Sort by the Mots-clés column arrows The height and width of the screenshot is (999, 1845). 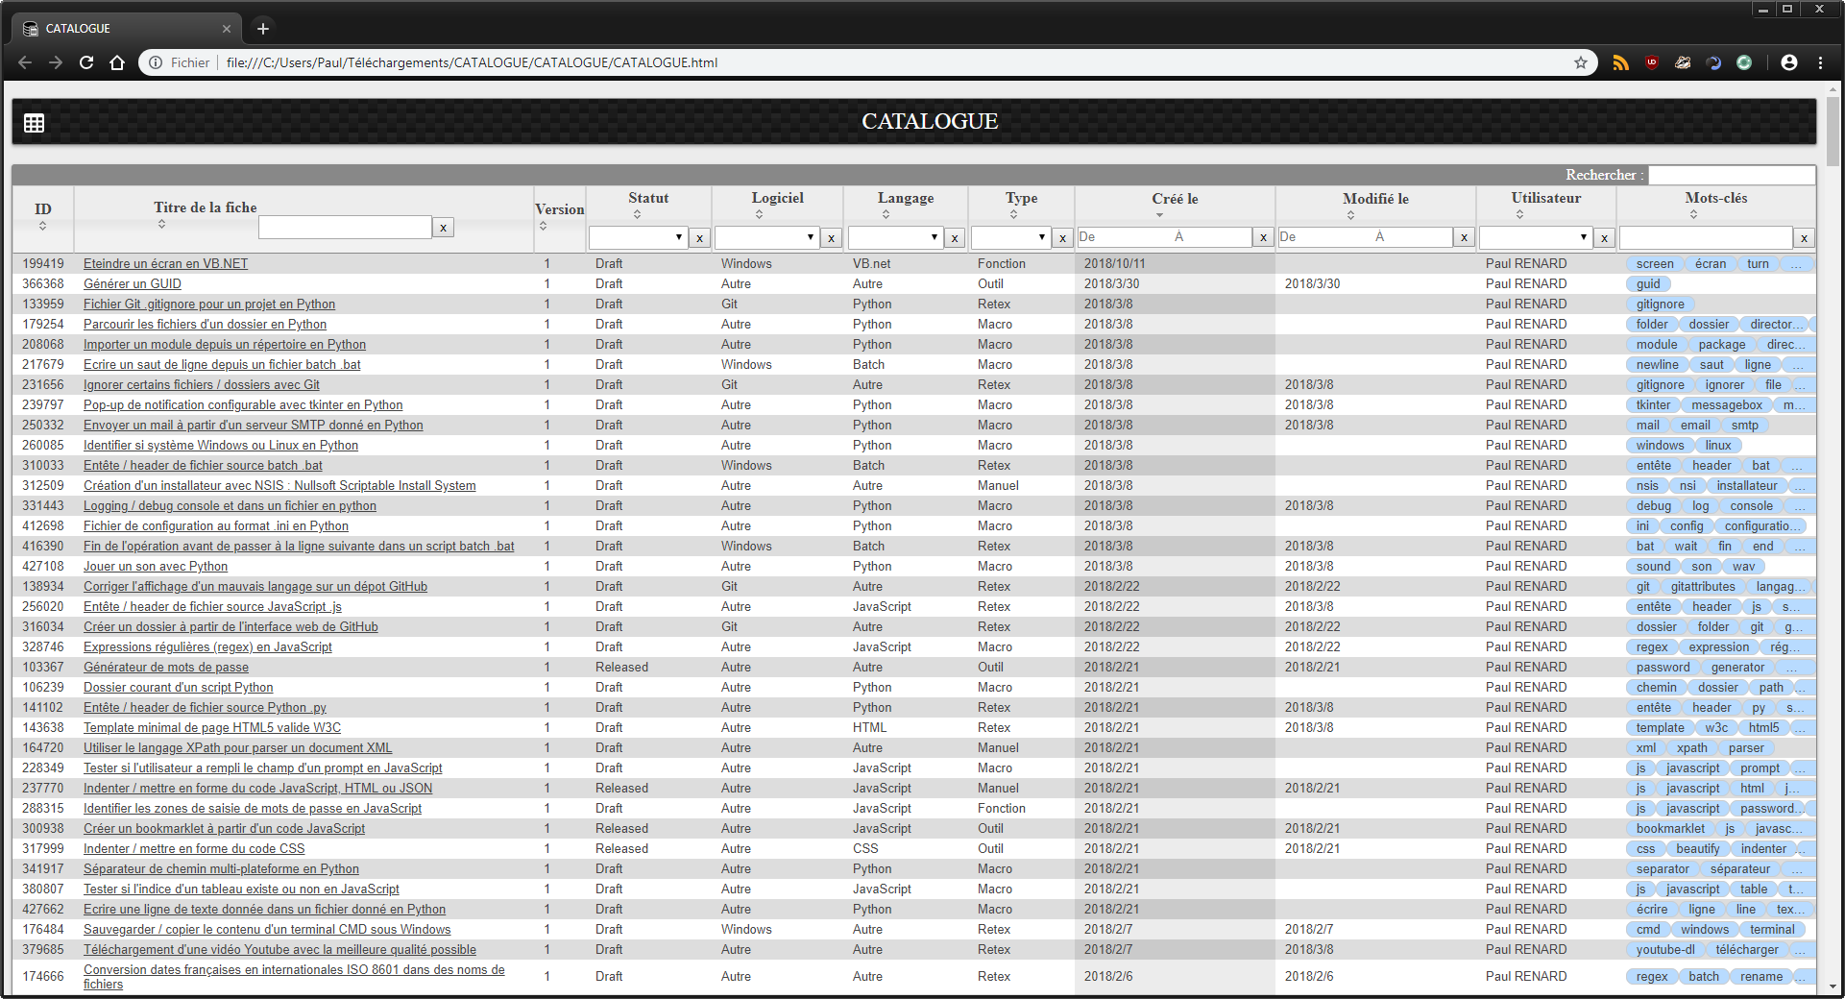pos(1693,214)
